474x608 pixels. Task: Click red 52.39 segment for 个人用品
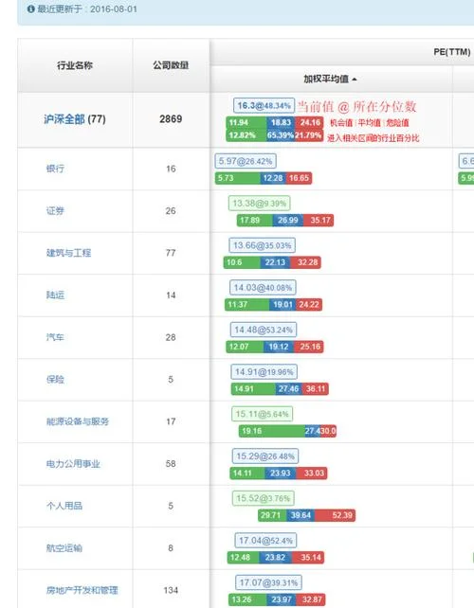pos(336,516)
